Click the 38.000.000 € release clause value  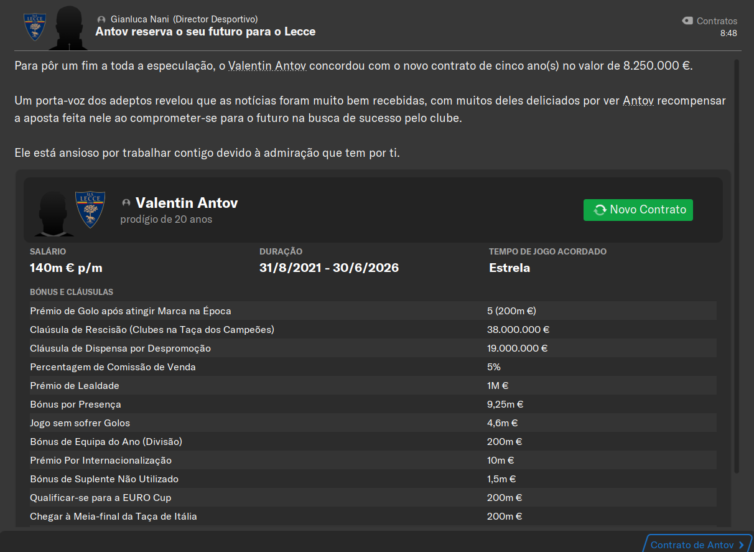pos(518,329)
